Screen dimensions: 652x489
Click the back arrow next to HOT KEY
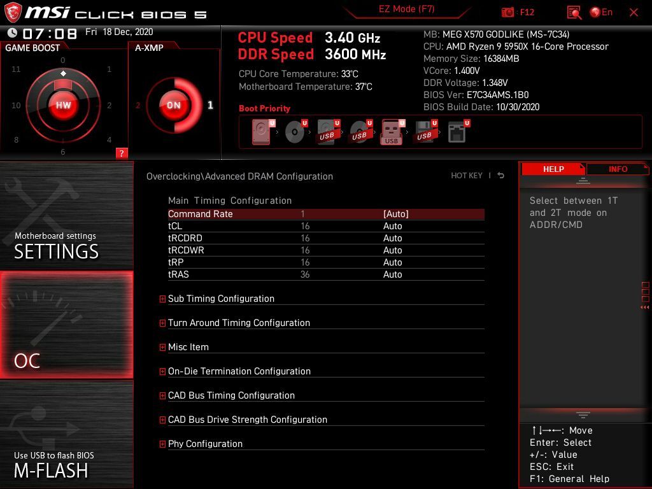tap(500, 176)
